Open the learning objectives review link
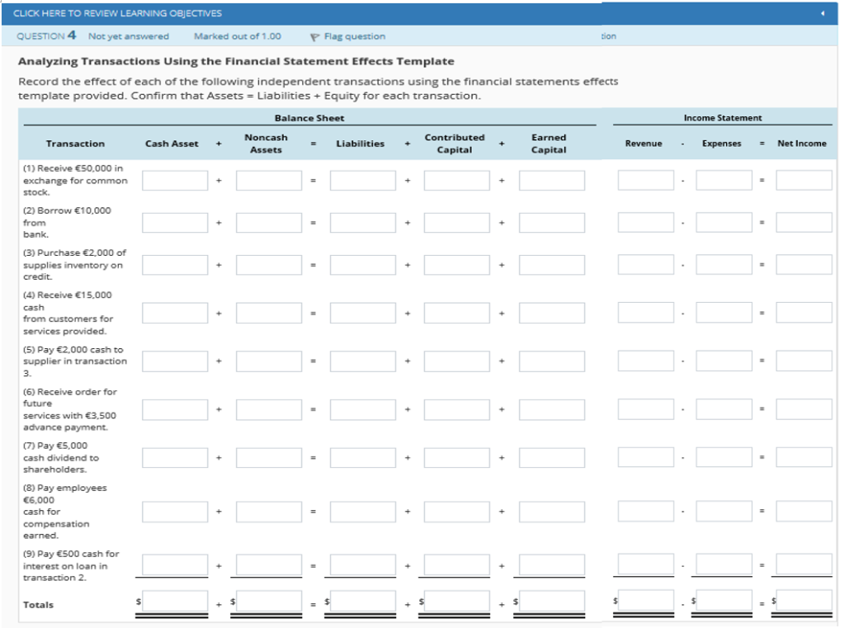The height and width of the screenshot is (628, 845). [x=118, y=13]
